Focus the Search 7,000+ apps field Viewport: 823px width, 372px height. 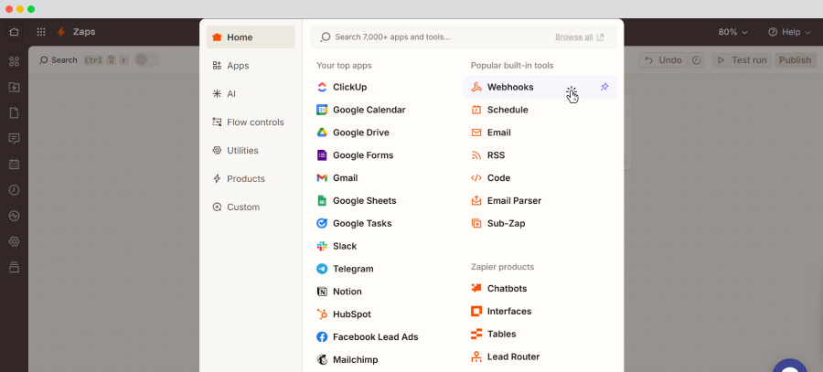pyautogui.click(x=430, y=37)
